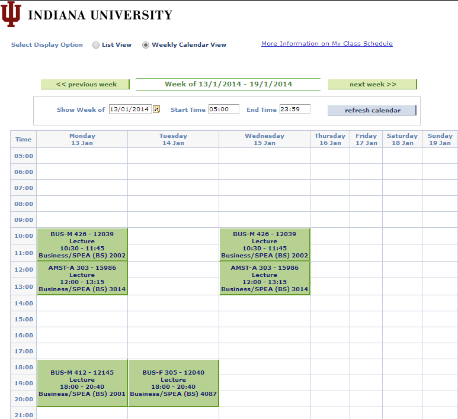The height and width of the screenshot is (419, 458).
Task: Click the 05:00 time row label
Action: tap(24, 156)
